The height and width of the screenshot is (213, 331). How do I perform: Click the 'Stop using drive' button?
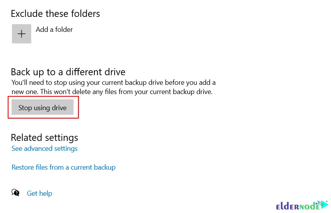(42, 107)
